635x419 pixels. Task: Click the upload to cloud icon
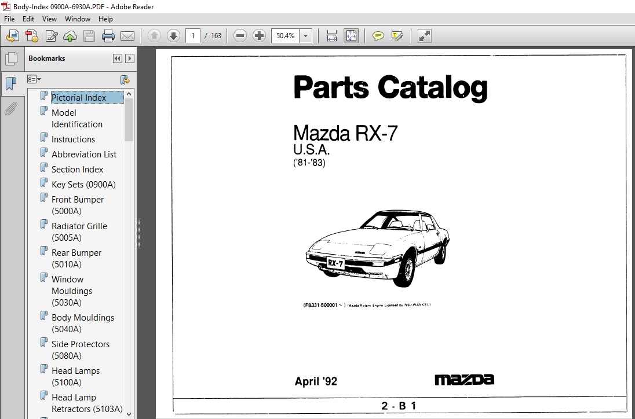pos(70,36)
